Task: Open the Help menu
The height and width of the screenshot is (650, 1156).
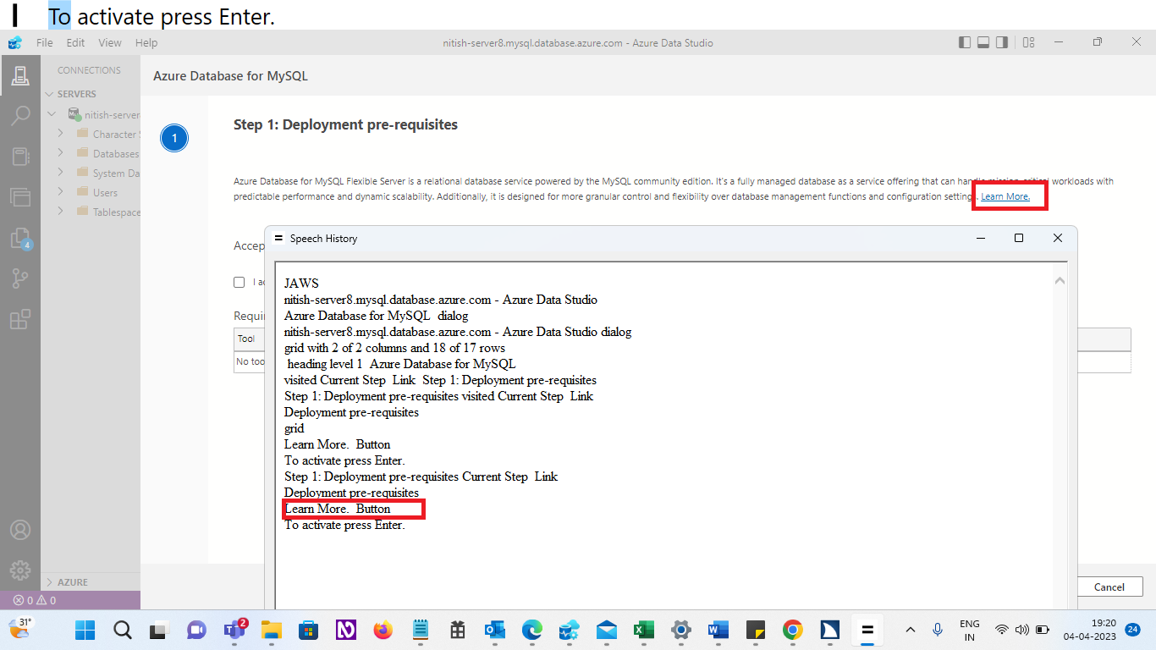Action: 146,42
